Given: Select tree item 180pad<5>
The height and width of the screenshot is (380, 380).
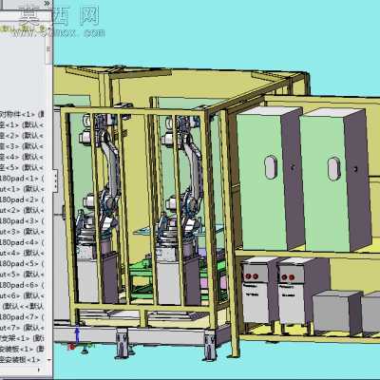Looking at the screenshot, I should point(22,264).
